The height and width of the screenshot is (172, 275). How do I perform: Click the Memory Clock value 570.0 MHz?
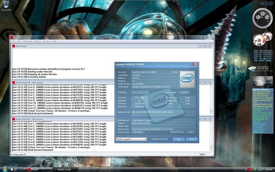(138, 132)
